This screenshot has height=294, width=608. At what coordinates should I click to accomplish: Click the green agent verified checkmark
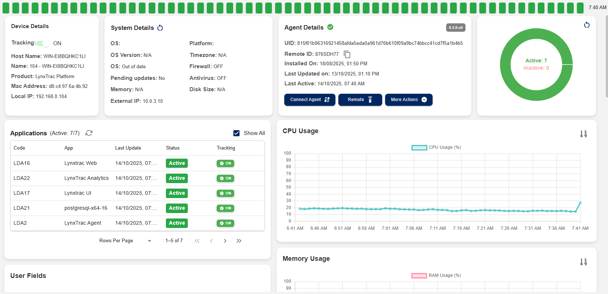[x=330, y=27]
